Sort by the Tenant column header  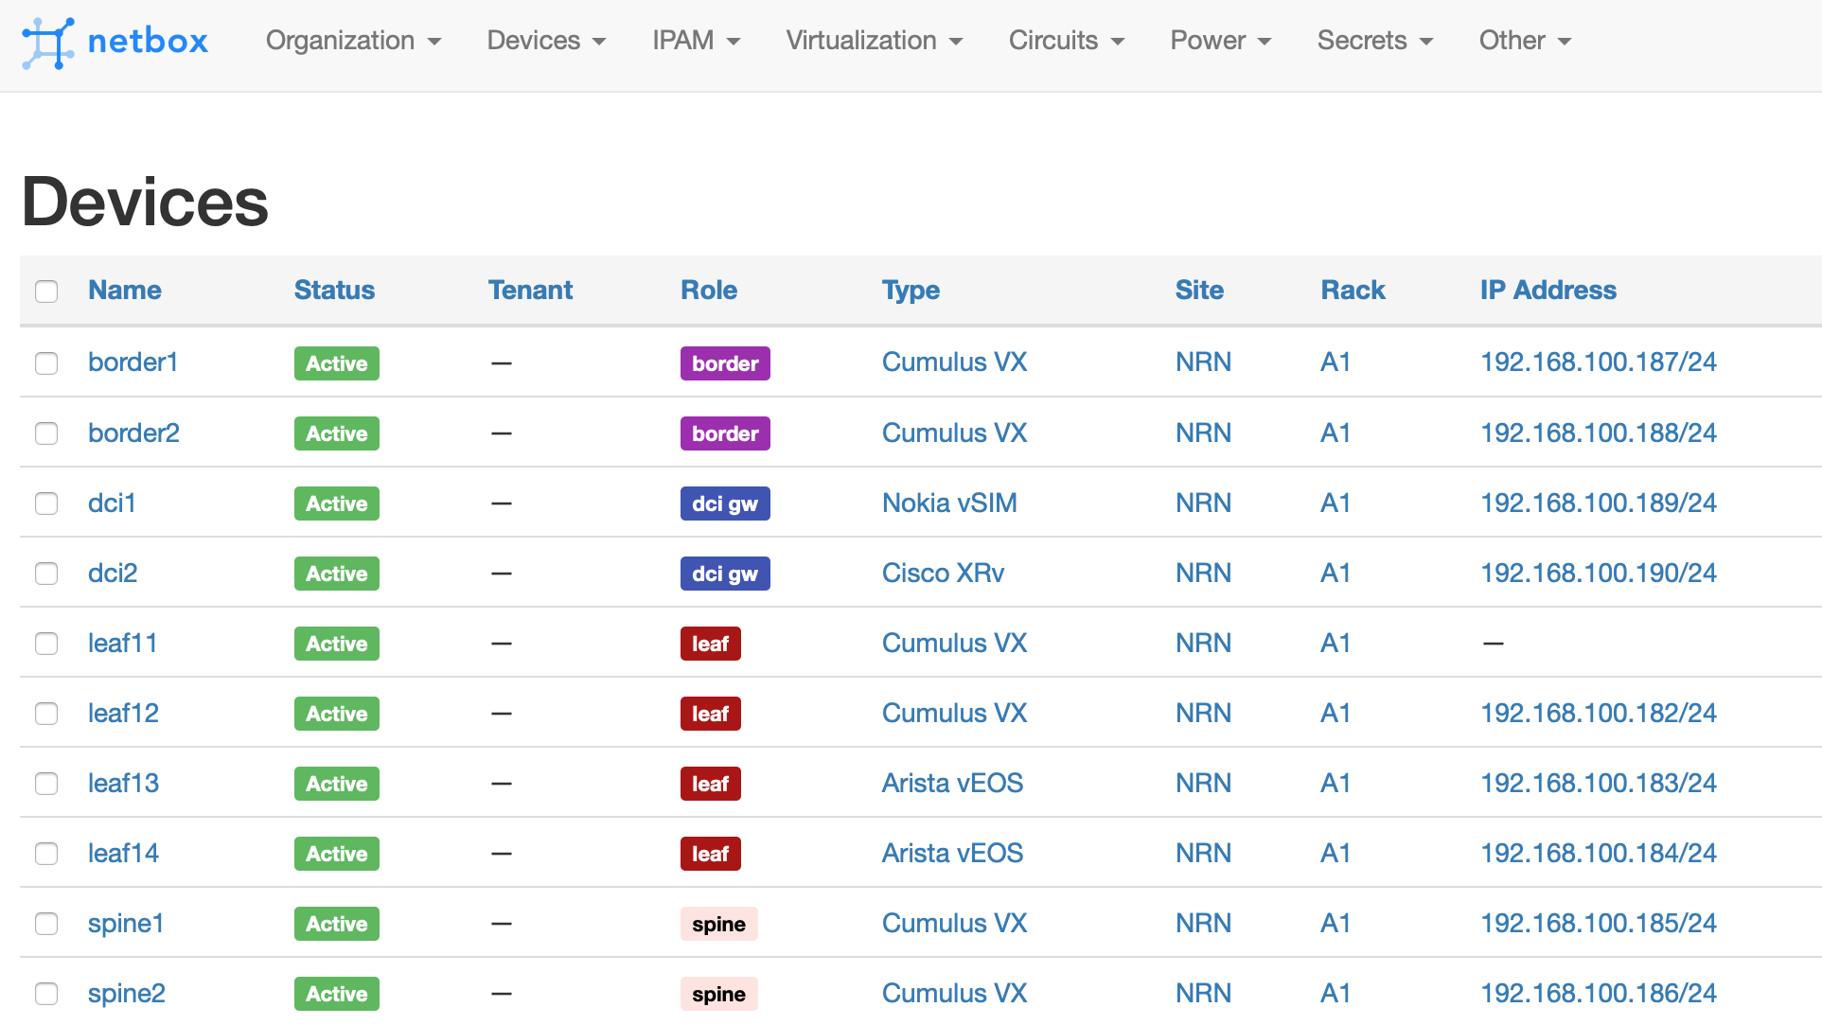click(530, 290)
